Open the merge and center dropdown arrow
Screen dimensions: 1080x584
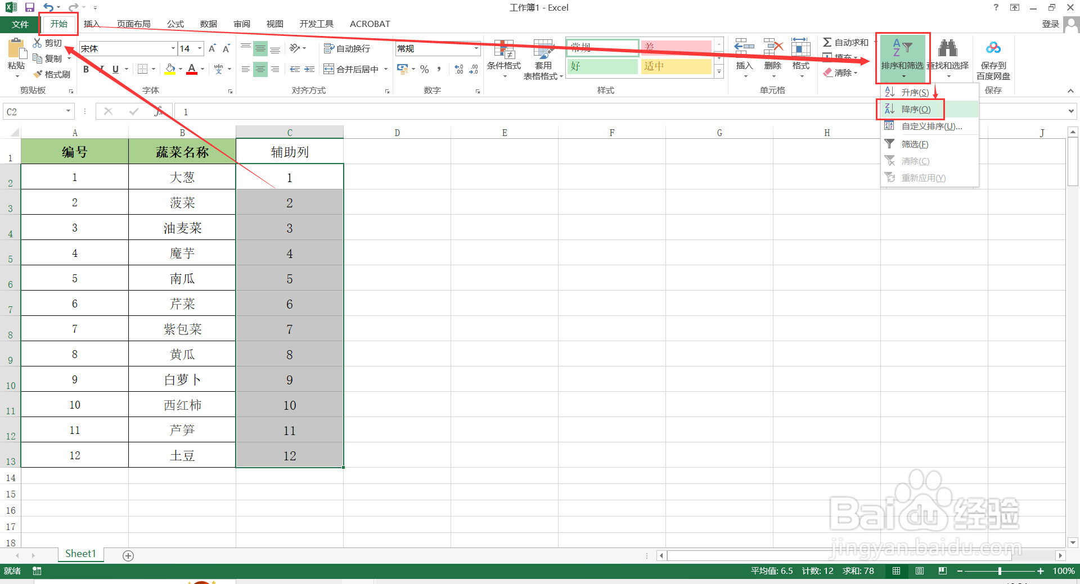pyautogui.click(x=386, y=69)
